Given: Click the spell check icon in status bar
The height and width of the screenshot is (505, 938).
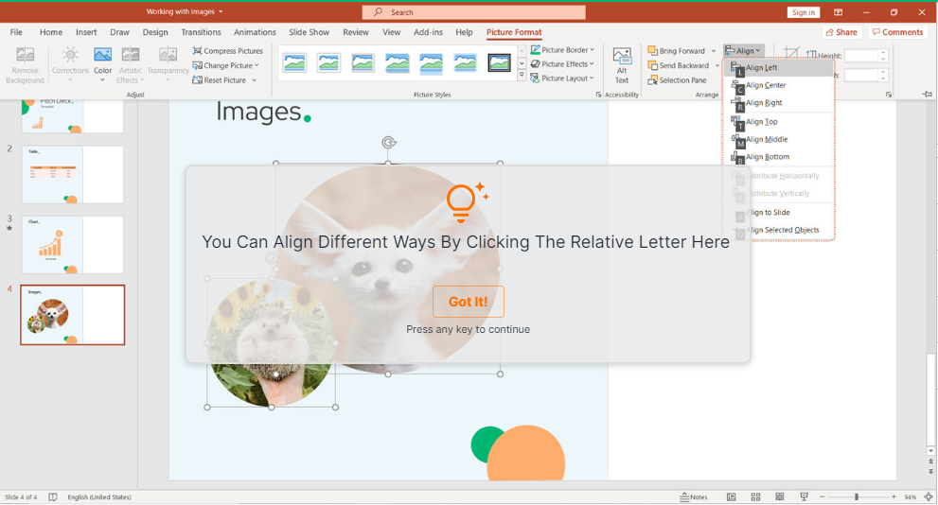Looking at the screenshot, I should click(x=53, y=497).
